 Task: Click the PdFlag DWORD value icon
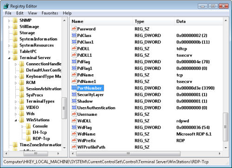(74, 61)
